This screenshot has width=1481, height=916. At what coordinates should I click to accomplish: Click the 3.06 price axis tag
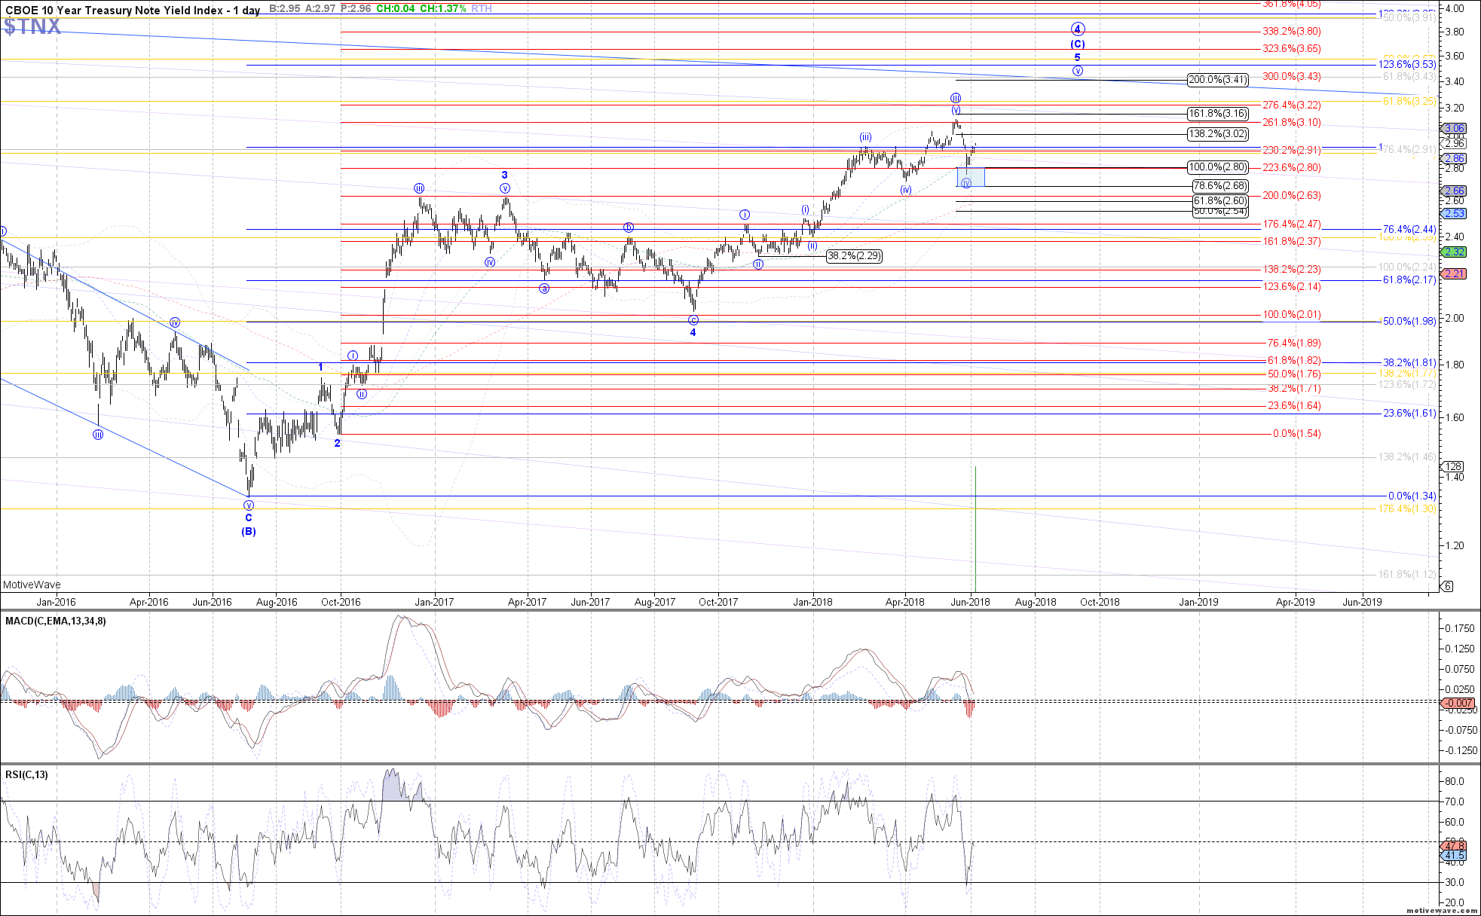point(1454,129)
